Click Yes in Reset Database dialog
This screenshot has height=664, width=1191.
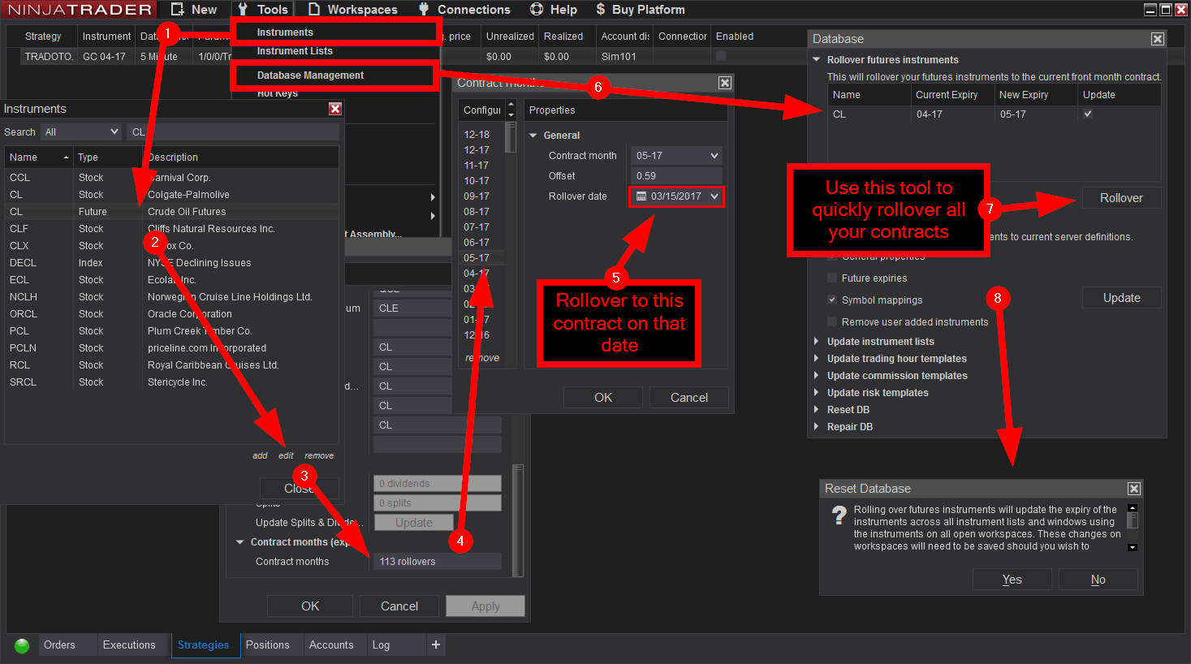pyautogui.click(x=1012, y=580)
